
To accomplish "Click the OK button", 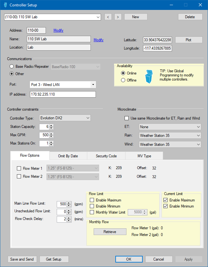I will pos(129,259).
